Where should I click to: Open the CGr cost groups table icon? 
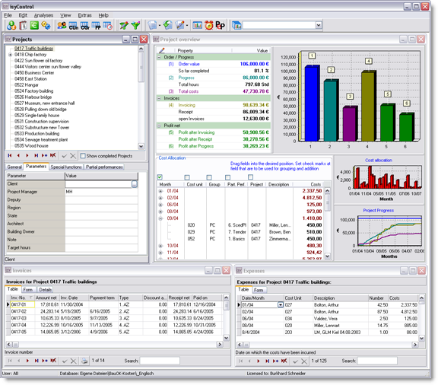85,25
